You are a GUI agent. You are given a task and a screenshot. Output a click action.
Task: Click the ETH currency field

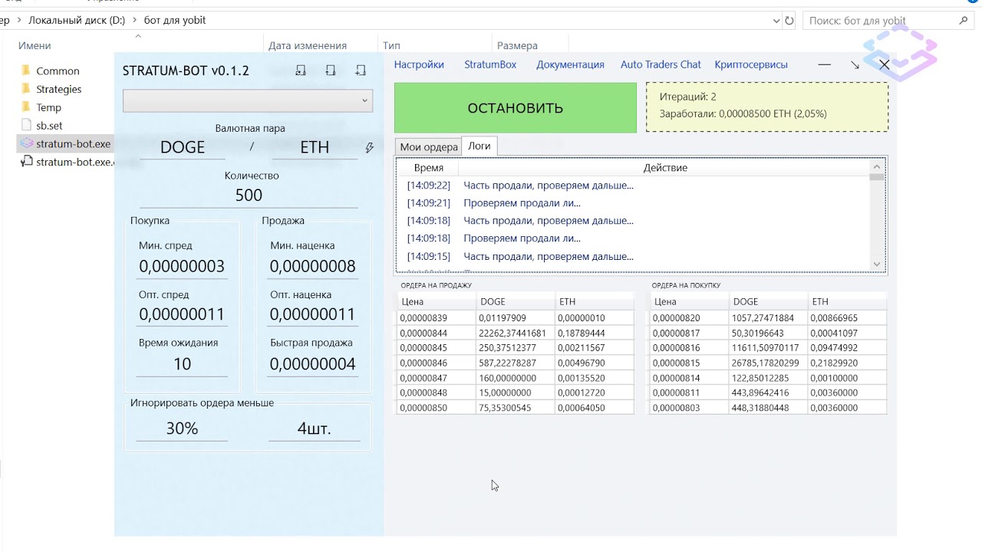click(315, 148)
